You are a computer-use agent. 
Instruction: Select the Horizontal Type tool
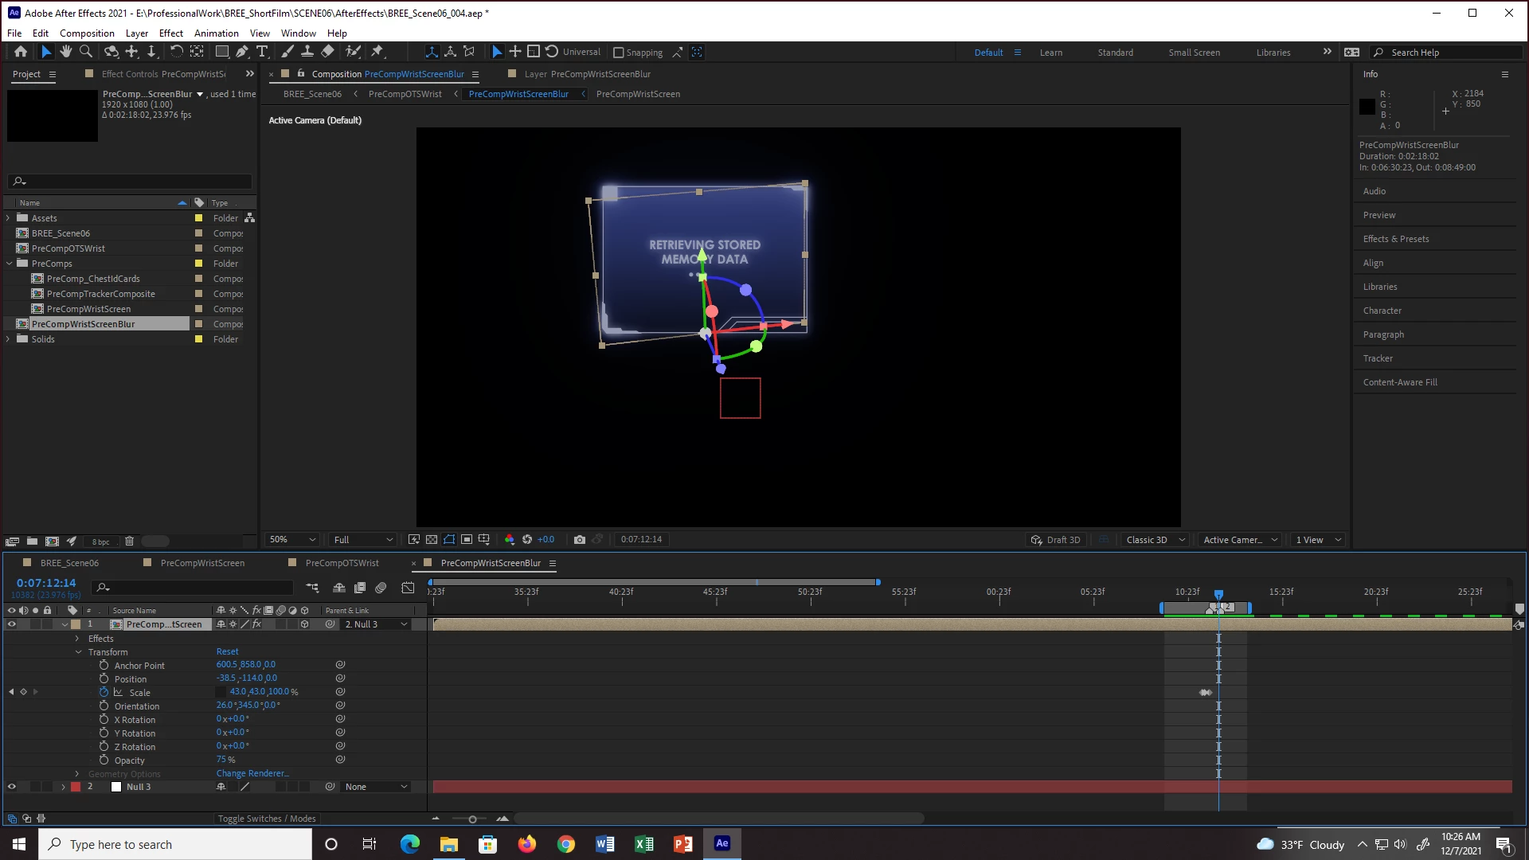point(262,52)
